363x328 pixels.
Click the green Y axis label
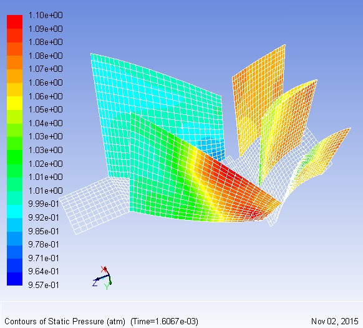[x=107, y=287]
